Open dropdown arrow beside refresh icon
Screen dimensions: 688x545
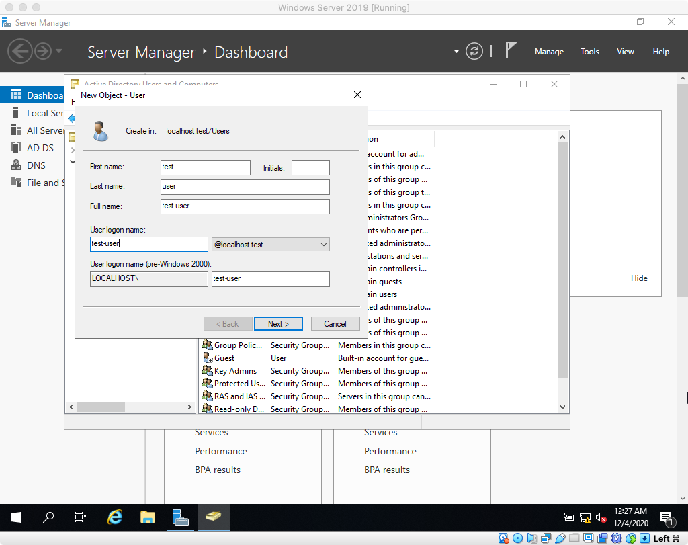tap(456, 51)
